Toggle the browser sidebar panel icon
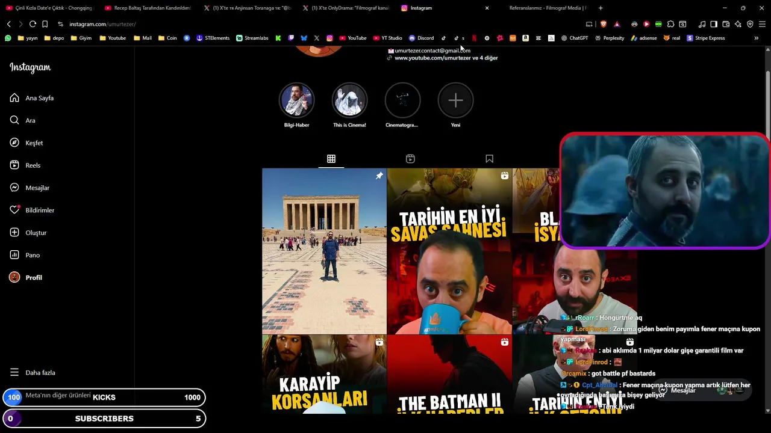Viewport: 771px width, 433px height. click(714, 24)
